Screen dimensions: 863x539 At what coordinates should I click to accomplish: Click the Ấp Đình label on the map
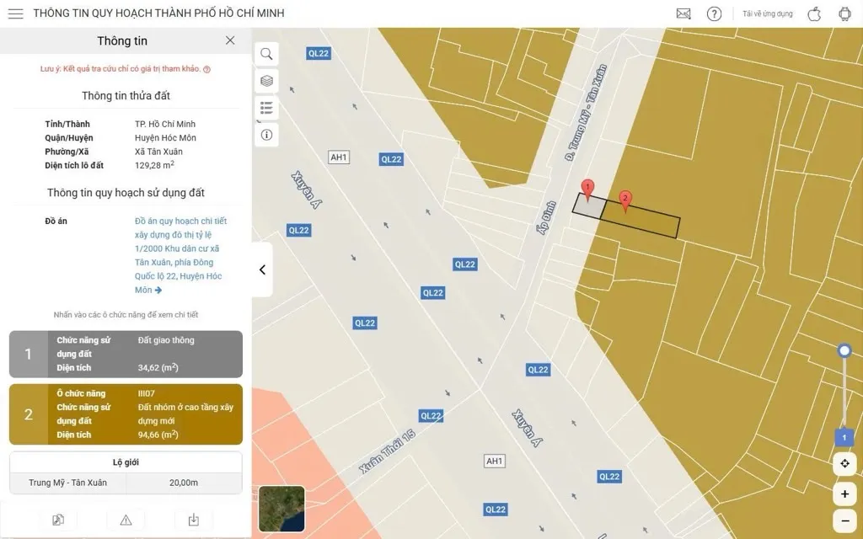coord(547,218)
